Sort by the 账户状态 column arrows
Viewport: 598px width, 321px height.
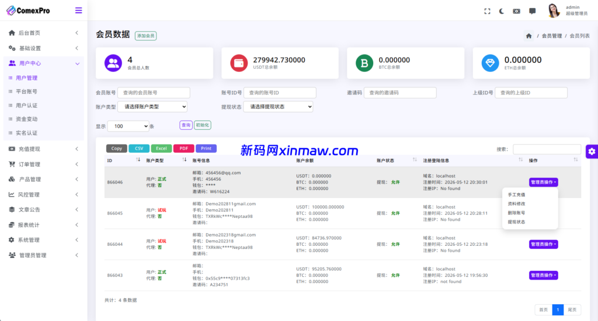[x=415, y=160]
